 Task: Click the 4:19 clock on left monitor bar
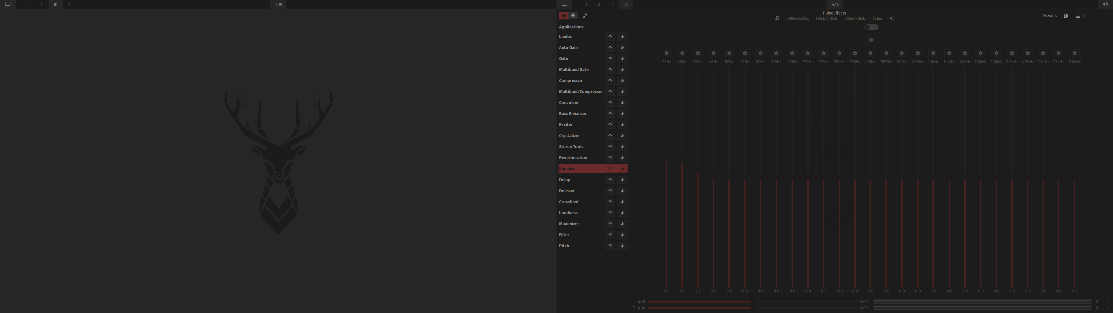(x=279, y=4)
